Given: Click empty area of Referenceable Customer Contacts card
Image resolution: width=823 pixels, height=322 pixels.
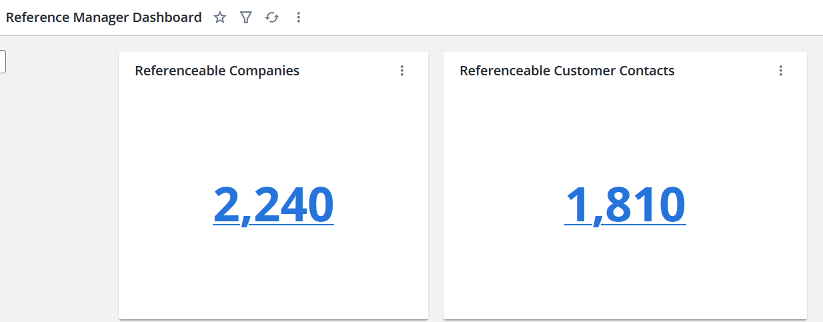Looking at the screenshot, I should tap(625, 273).
